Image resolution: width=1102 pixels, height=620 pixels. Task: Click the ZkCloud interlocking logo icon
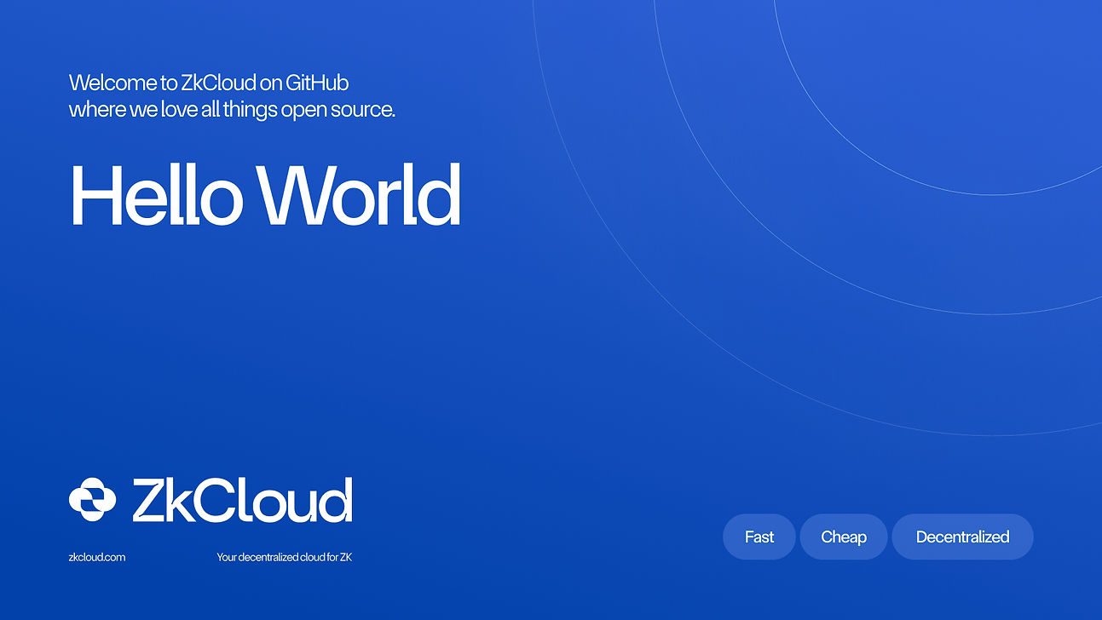point(92,500)
